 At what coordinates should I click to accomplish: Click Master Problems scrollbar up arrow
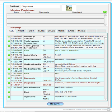click(x=106, y=14)
